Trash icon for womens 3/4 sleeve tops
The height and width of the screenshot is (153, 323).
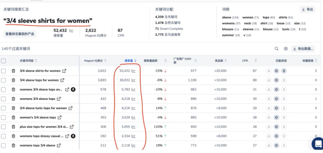[x=13, y=99]
